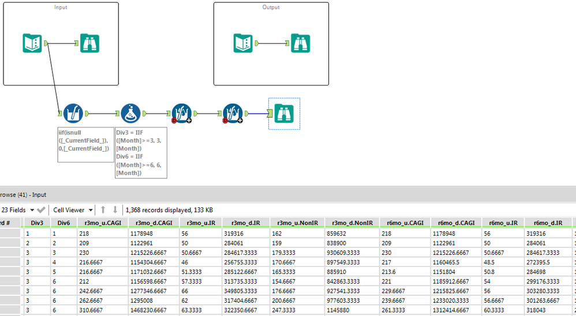The image size is (576, 316).
Task: Click cell 1233020.3333 in r6mo_d.CAGI column
Action: pyautogui.click(x=457, y=300)
